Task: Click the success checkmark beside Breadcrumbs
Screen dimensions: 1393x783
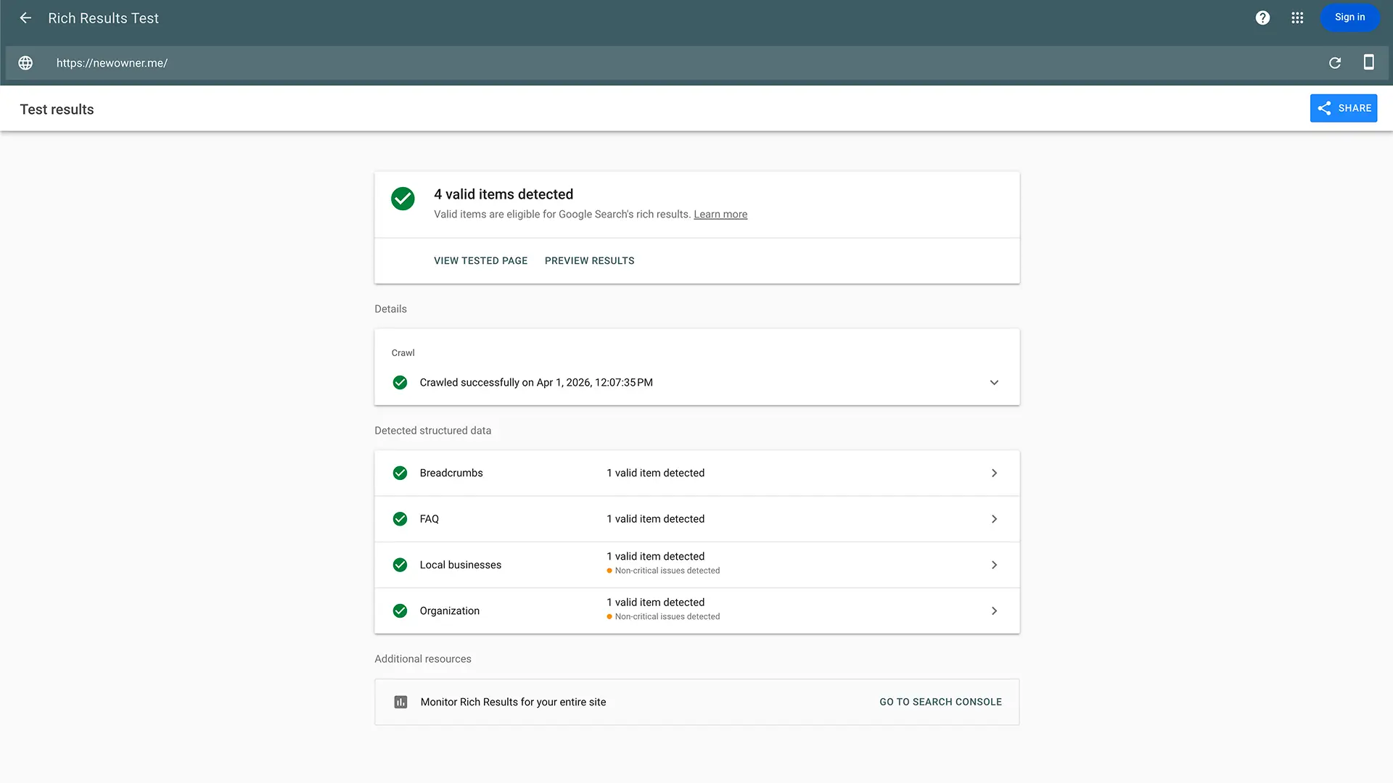Action: [x=400, y=473]
